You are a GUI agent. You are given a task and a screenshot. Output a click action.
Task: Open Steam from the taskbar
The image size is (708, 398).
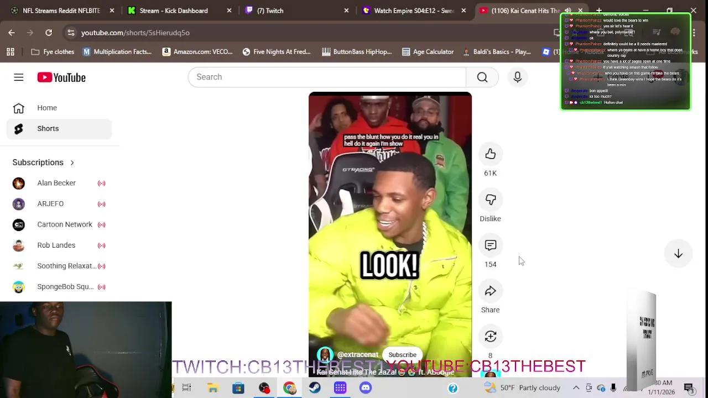(x=315, y=387)
